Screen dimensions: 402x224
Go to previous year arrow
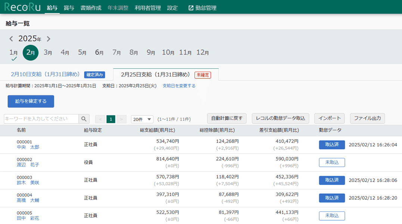coord(11,39)
